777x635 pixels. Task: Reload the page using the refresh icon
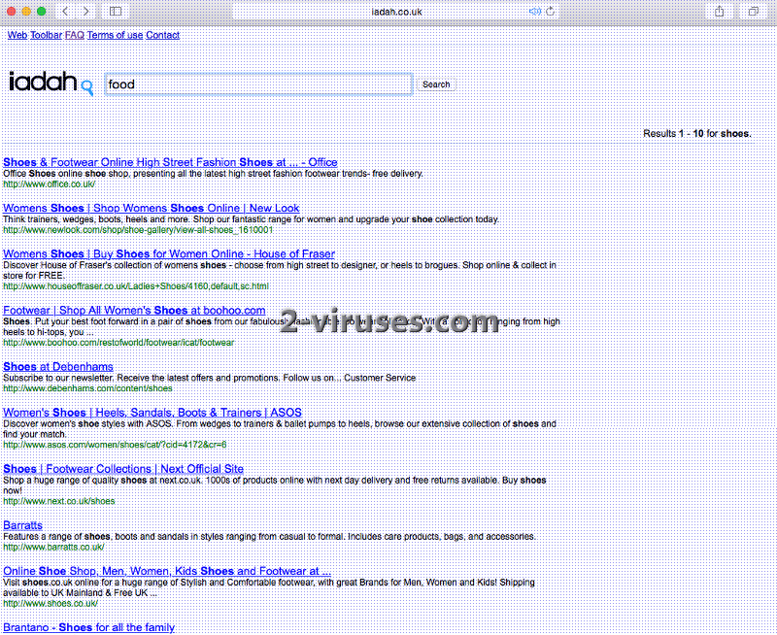tap(550, 12)
